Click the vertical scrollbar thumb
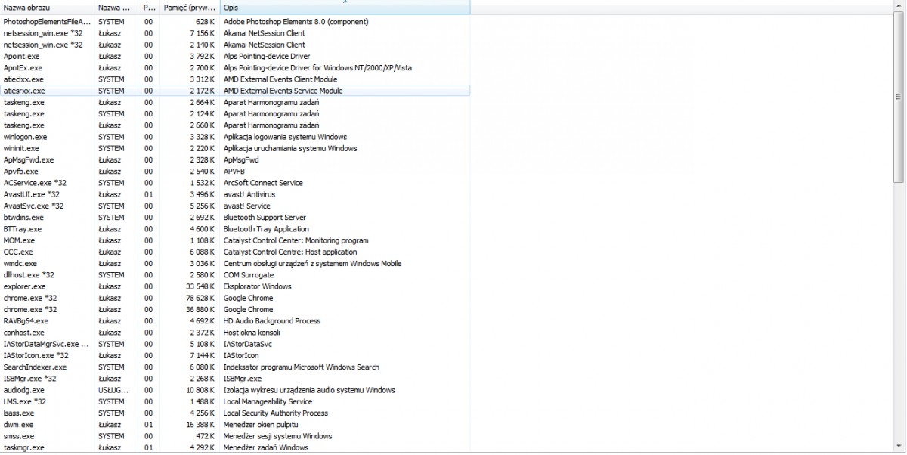Image resolution: width=907 pixels, height=455 pixels. tap(899, 97)
